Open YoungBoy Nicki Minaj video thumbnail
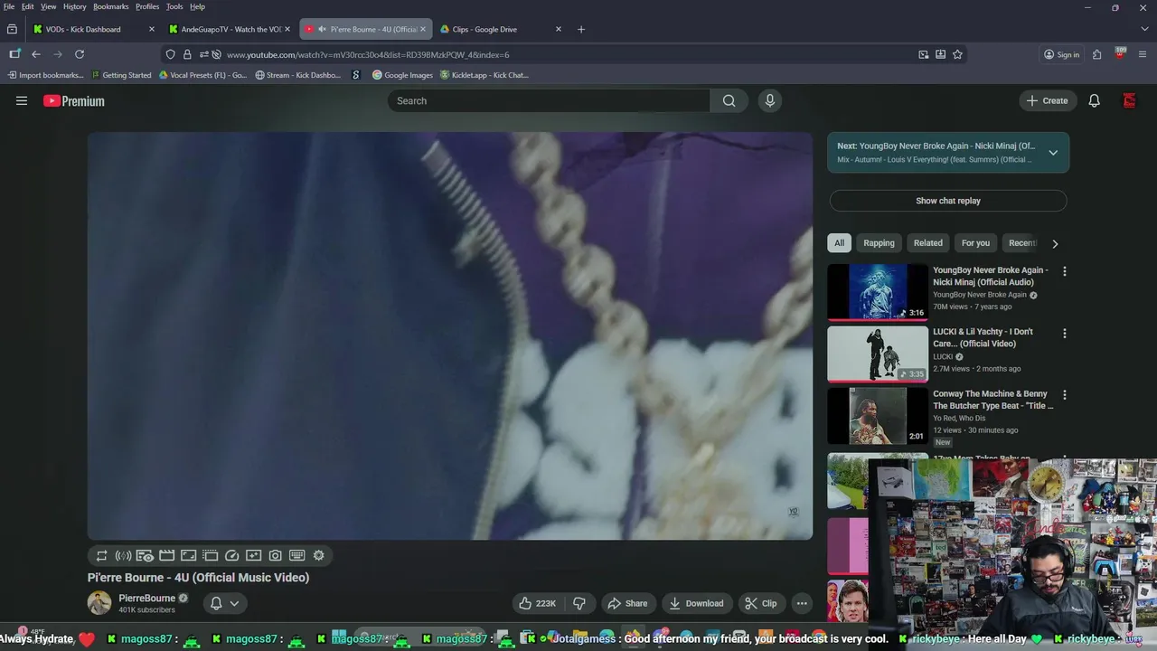The width and height of the screenshot is (1157, 651). 878,292
